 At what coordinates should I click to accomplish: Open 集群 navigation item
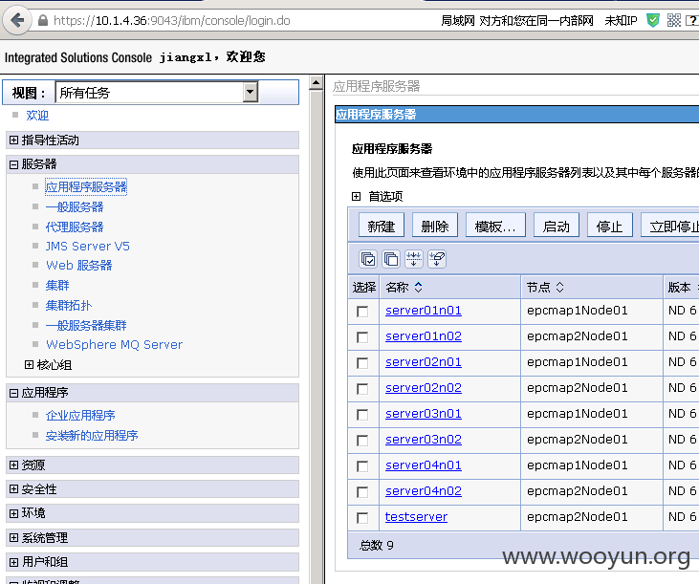[57, 285]
